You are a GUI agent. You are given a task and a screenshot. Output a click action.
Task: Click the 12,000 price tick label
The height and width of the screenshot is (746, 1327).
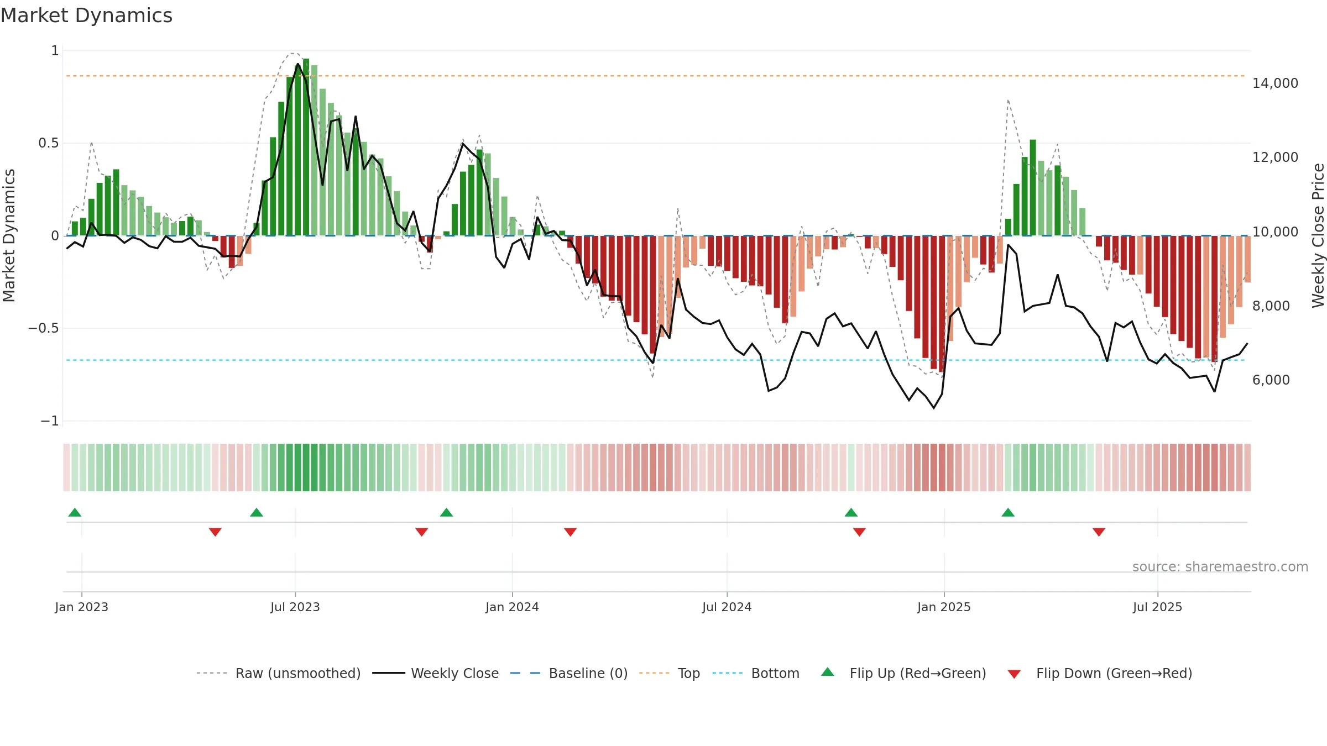pyautogui.click(x=1275, y=157)
